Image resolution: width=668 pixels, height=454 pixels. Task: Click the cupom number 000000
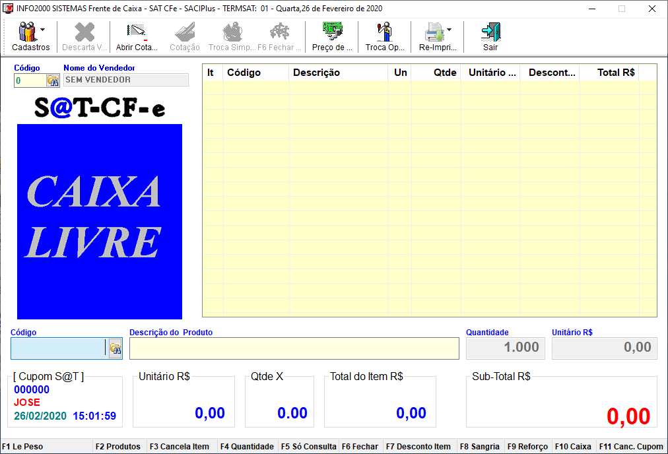click(x=32, y=390)
